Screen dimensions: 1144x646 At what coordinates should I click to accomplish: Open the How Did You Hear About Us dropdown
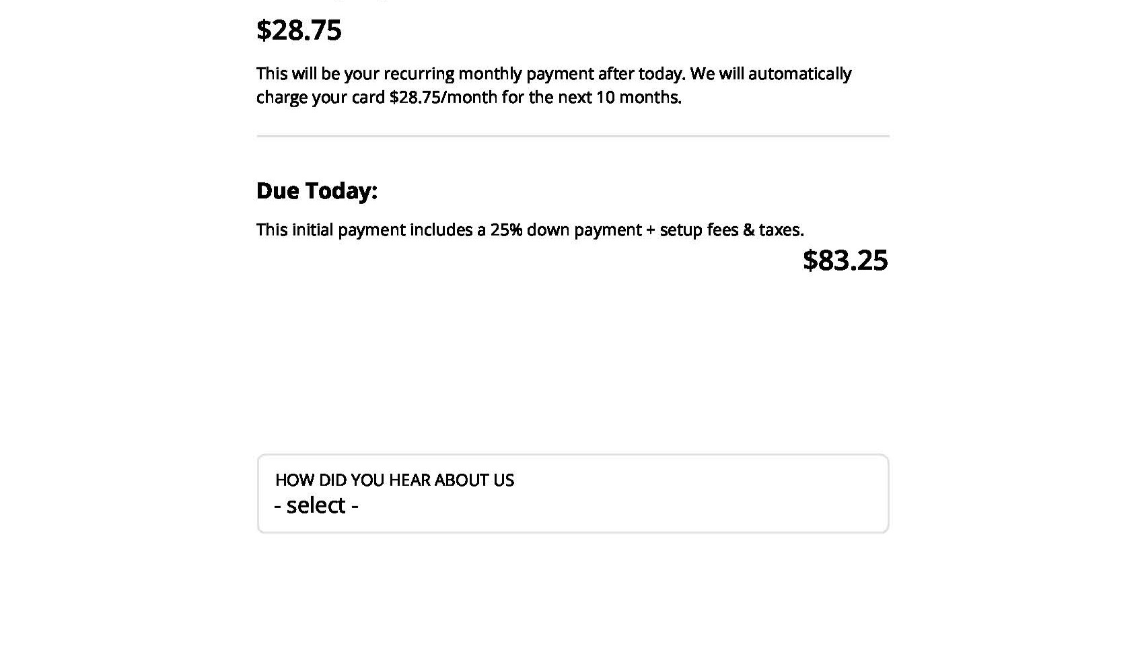[x=573, y=493]
